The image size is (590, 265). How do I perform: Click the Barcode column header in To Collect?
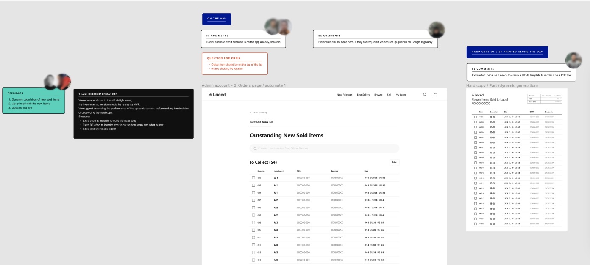pyautogui.click(x=334, y=171)
